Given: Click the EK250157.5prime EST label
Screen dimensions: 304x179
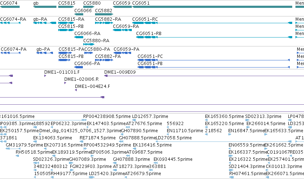Looking at the screenshot, I should (19, 131).
